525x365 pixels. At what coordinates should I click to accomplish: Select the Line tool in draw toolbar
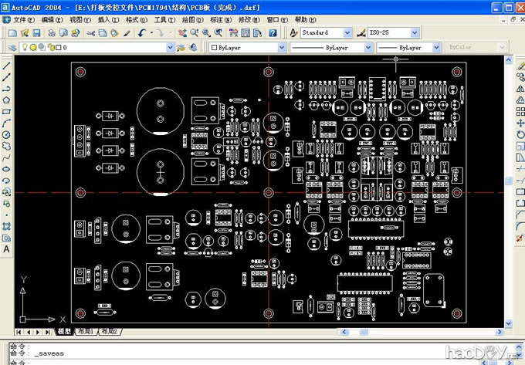pos(6,66)
